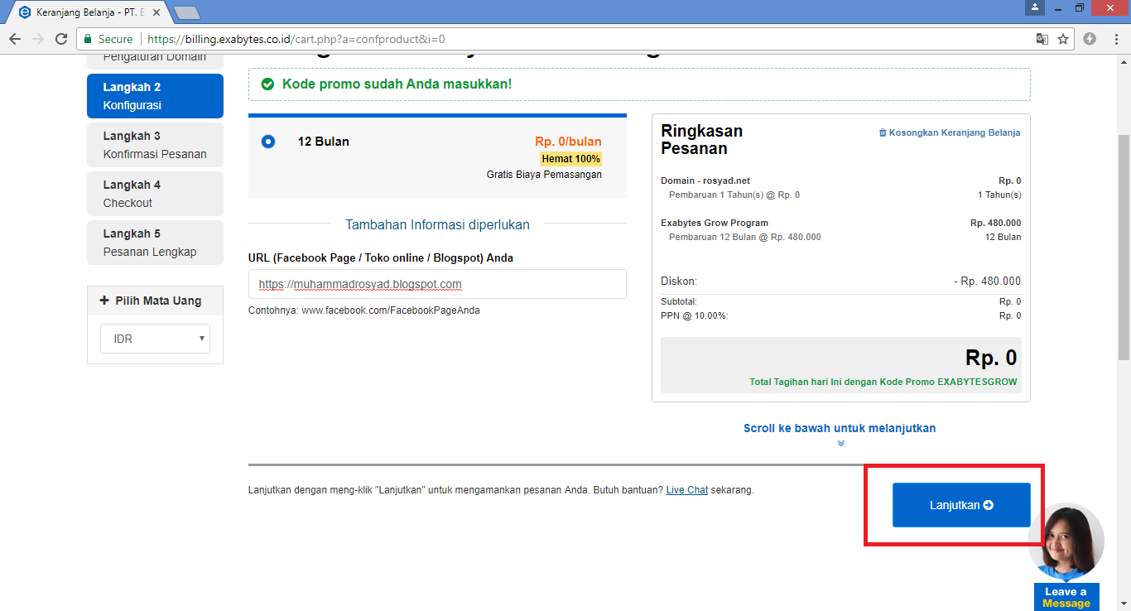The width and height of the screenshot is (1131, 611).
Task: Click the PPN @ 10.00% label
Action: coord(694,315)
